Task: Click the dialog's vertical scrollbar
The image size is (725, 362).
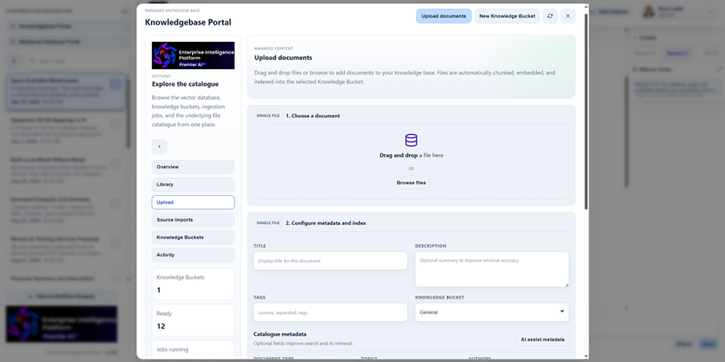Action: click(586, 111)
